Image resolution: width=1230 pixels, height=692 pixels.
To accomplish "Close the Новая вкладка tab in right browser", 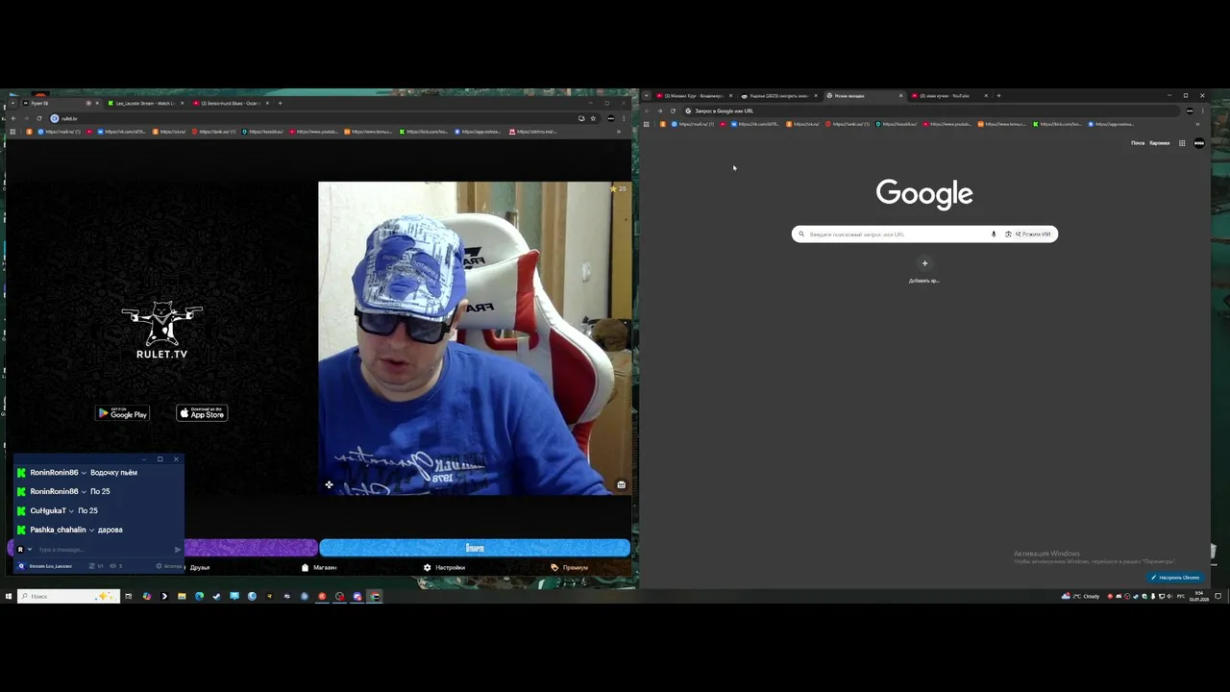I will [901, 96].
